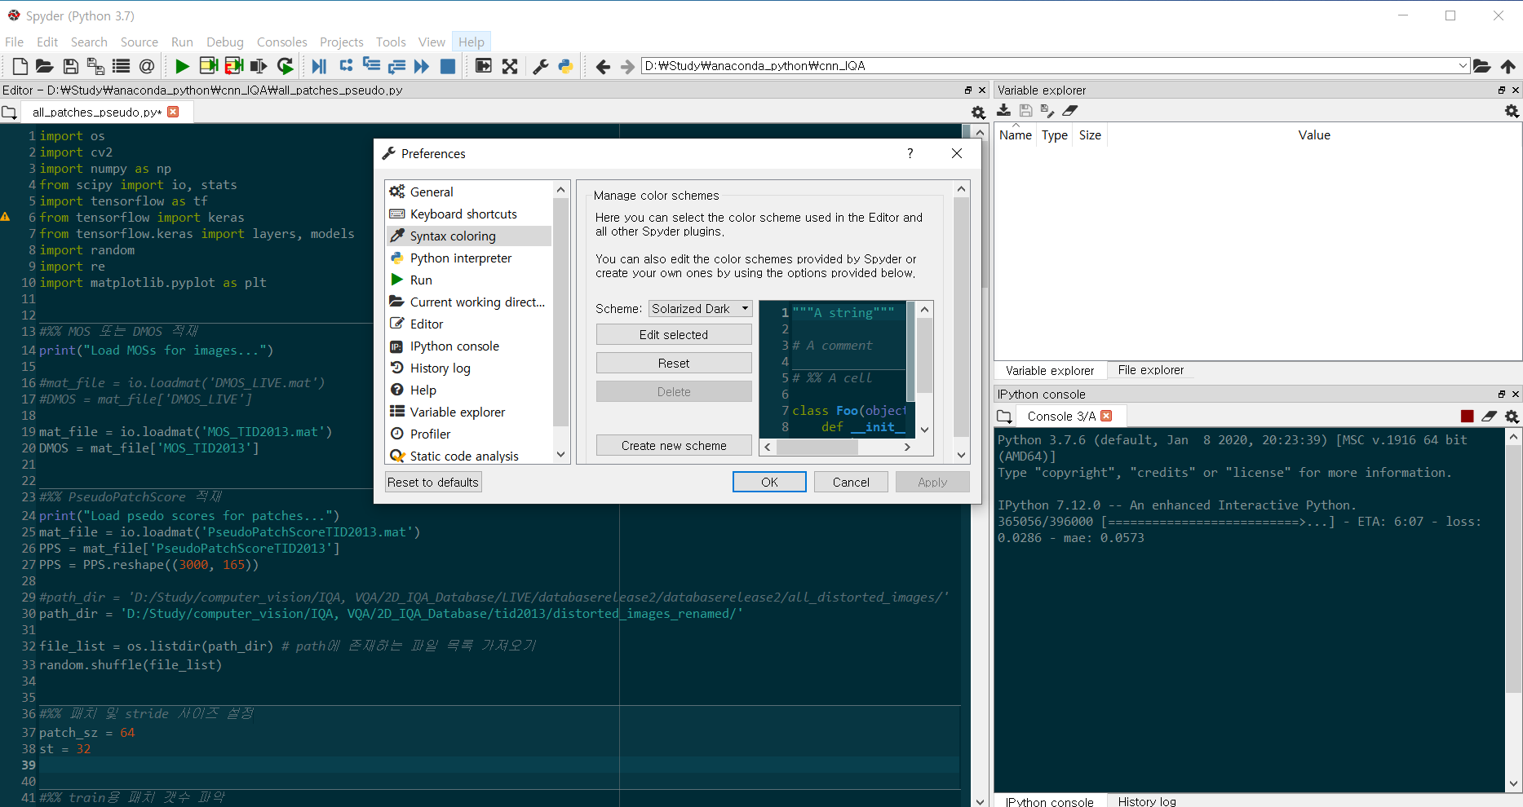Open the File menu
This screenshot has height=807, width=1523.
(x=14, y=42)
